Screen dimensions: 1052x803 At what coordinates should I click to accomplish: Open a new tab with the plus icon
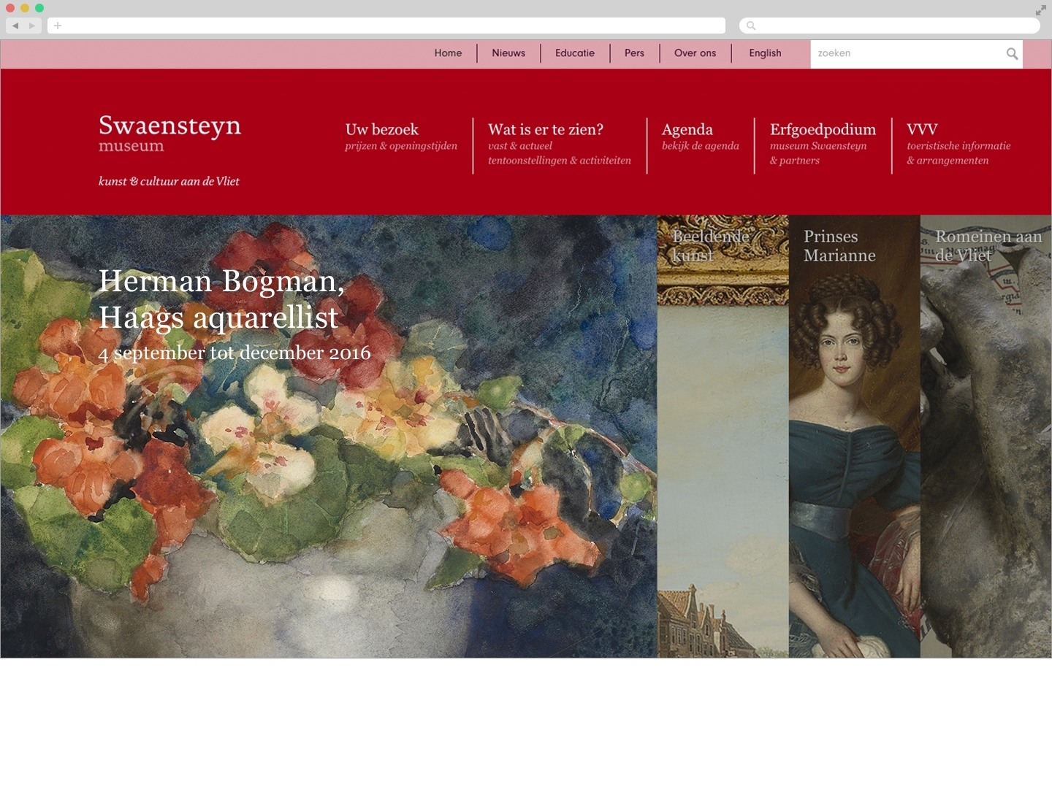click(58, 26)
